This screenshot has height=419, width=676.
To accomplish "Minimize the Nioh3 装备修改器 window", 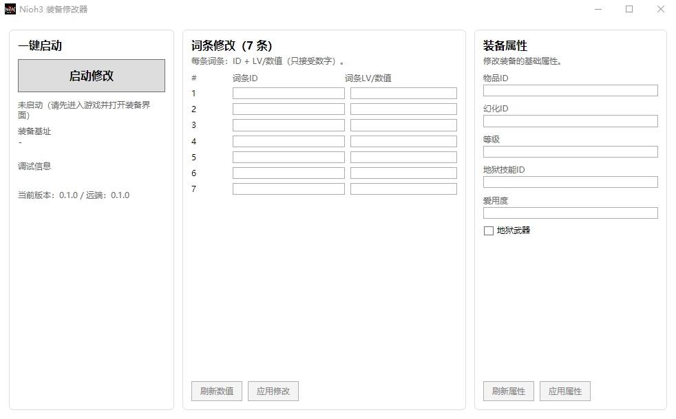I will coord(598,10).
